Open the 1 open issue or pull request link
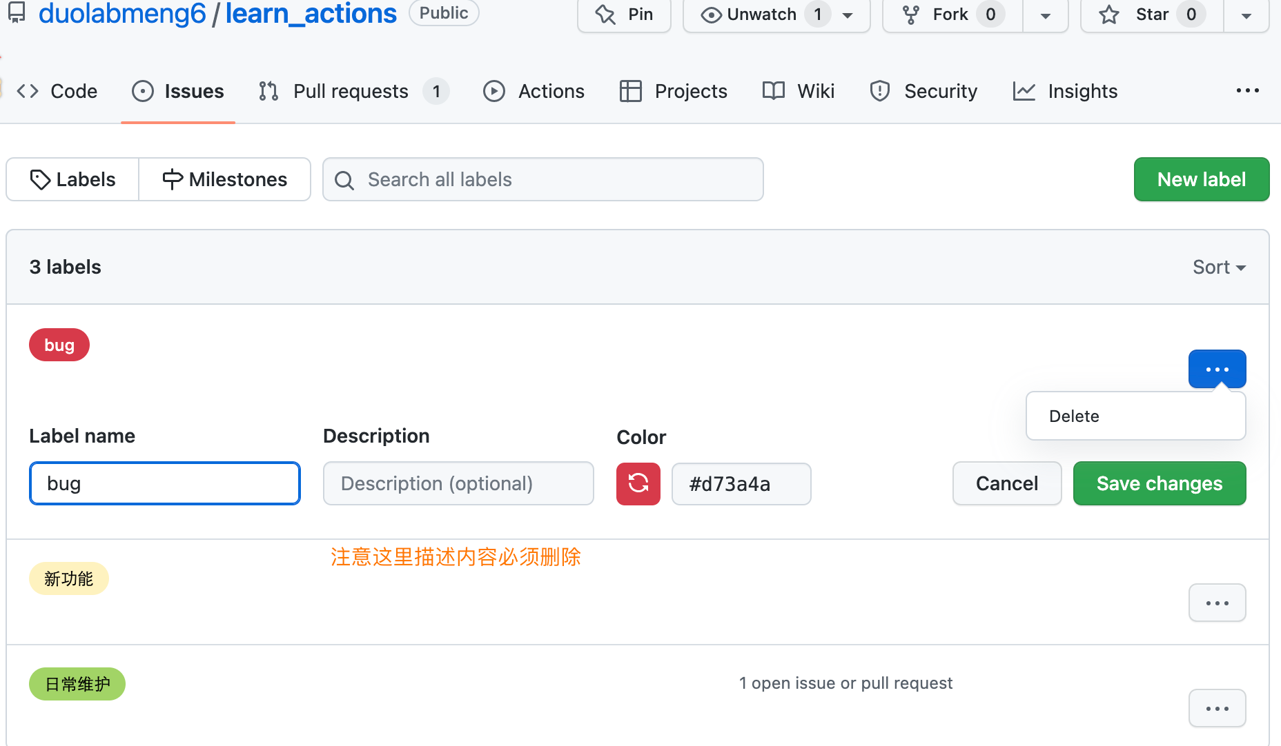Image resolution: width=1281 pixels, height=746 pixels. [x=845, y=683]
